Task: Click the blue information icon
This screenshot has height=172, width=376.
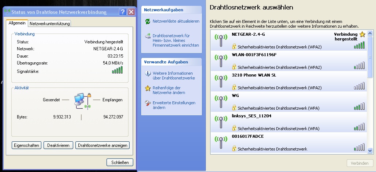Action: pos(148,74)
